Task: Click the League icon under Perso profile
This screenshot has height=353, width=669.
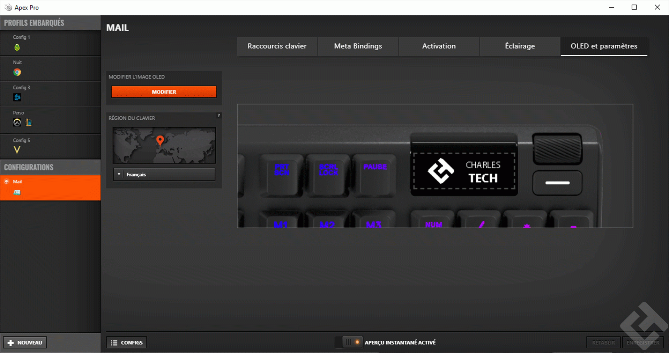Action: tap(29, 123)
